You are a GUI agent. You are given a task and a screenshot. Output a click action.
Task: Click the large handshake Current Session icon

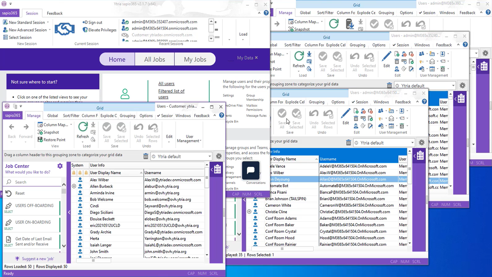(x=65, y=29)
